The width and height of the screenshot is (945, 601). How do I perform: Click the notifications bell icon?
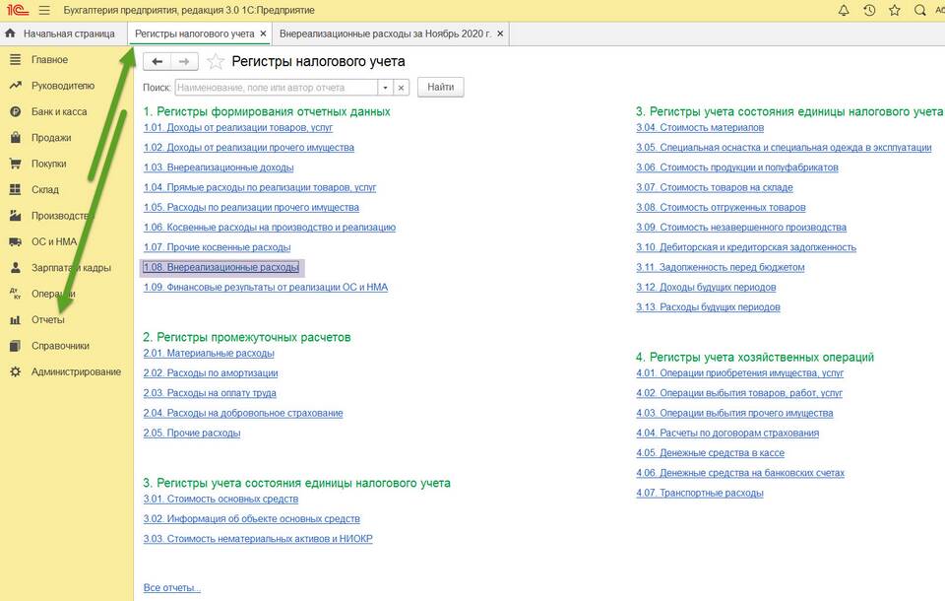click(844, 11)
